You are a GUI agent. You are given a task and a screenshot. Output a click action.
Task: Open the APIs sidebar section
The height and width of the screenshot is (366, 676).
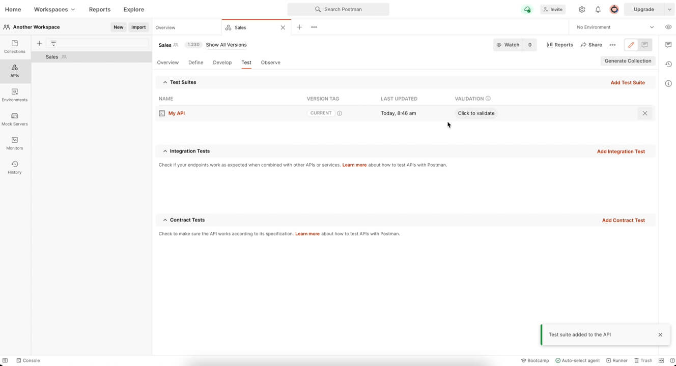click(x=14, y=71)
